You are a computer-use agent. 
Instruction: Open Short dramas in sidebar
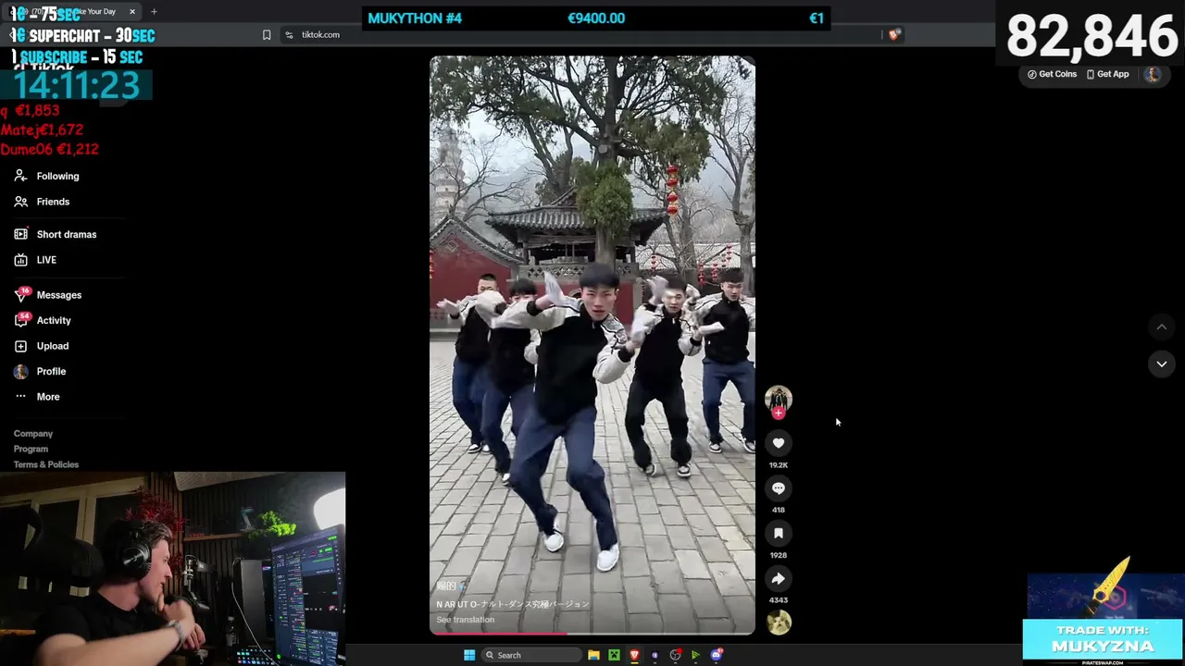(65, 235)
